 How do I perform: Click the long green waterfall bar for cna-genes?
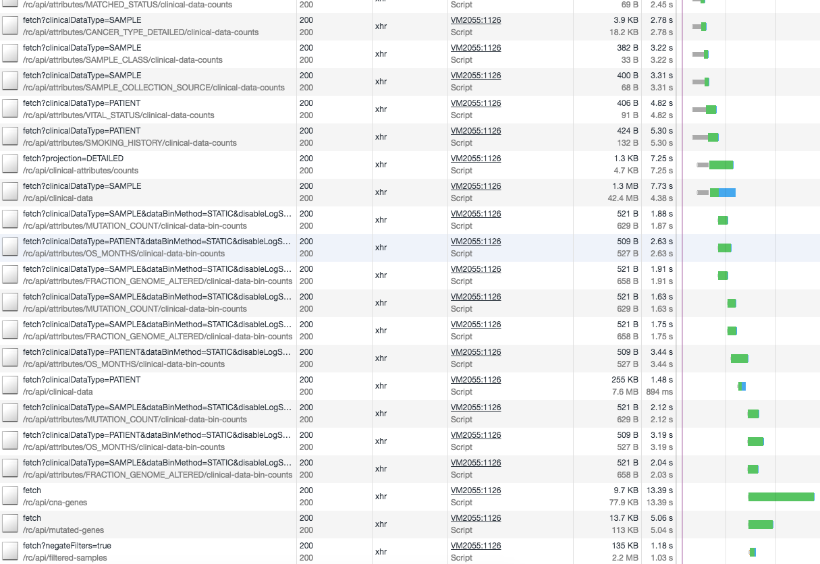click(x=781, y=497)
